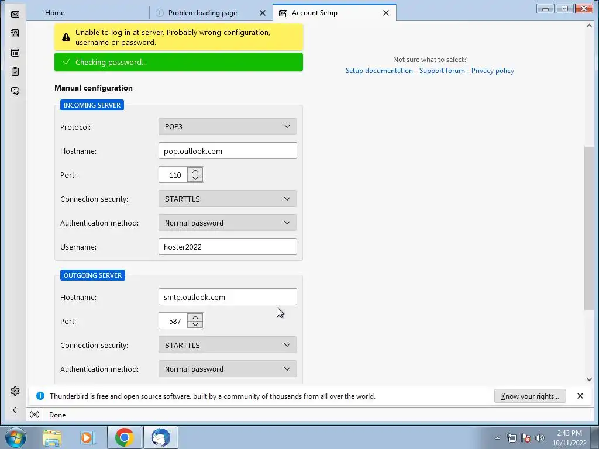Open the Action Center flag tray icon
The width and height of the screenshot is (599, 449).
(x=526, y=438)
